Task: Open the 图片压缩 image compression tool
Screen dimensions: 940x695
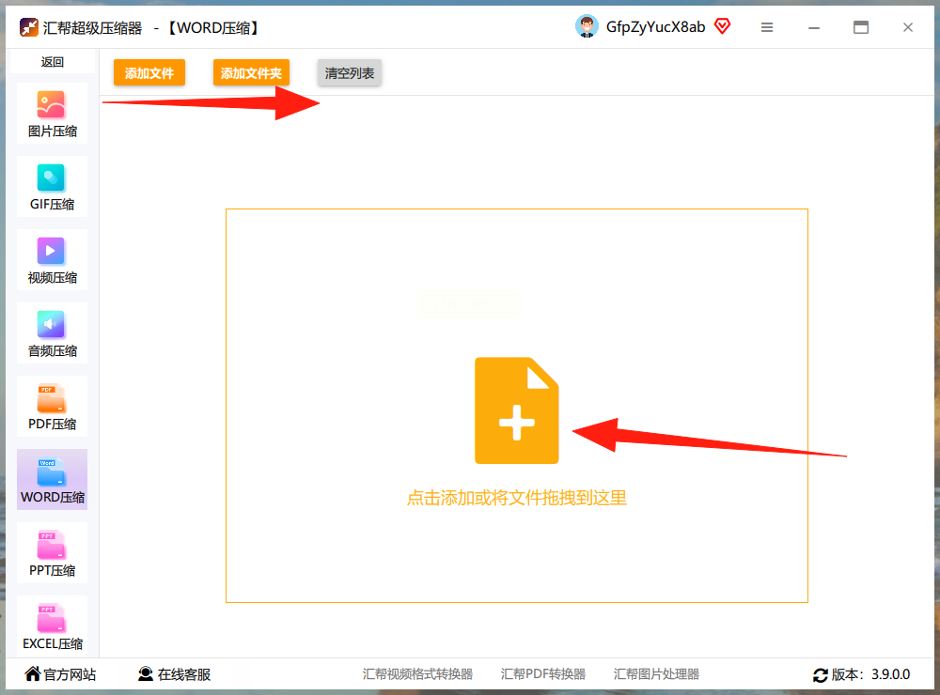Action: pos(52,114)
